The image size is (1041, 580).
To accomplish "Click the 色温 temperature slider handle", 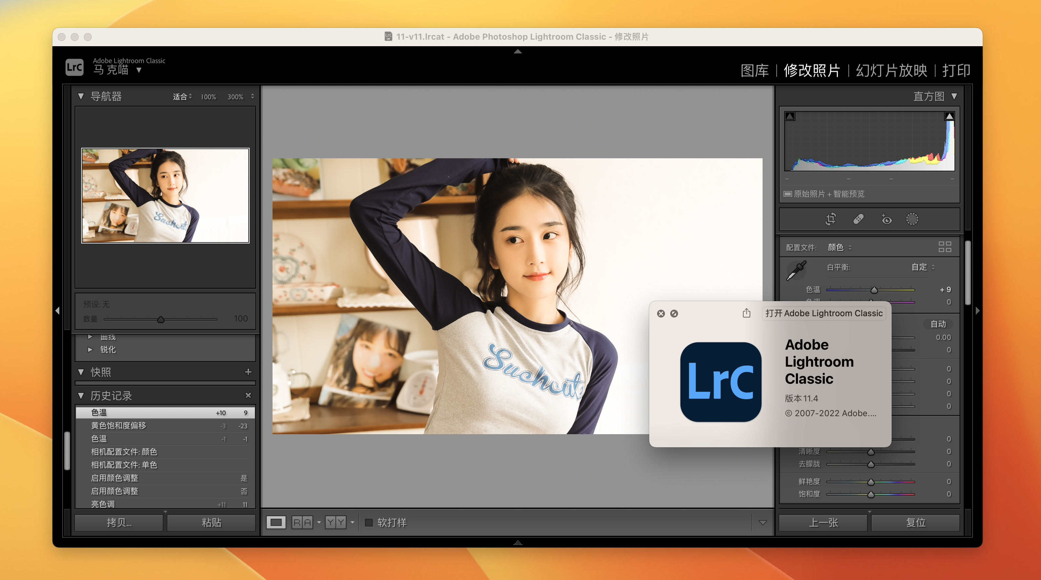I will (874, 290).
